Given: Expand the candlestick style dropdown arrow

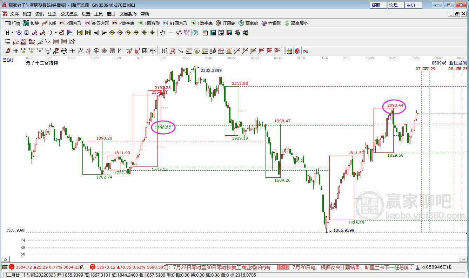Looking at the screenshot, I should [x=55, y=33].
